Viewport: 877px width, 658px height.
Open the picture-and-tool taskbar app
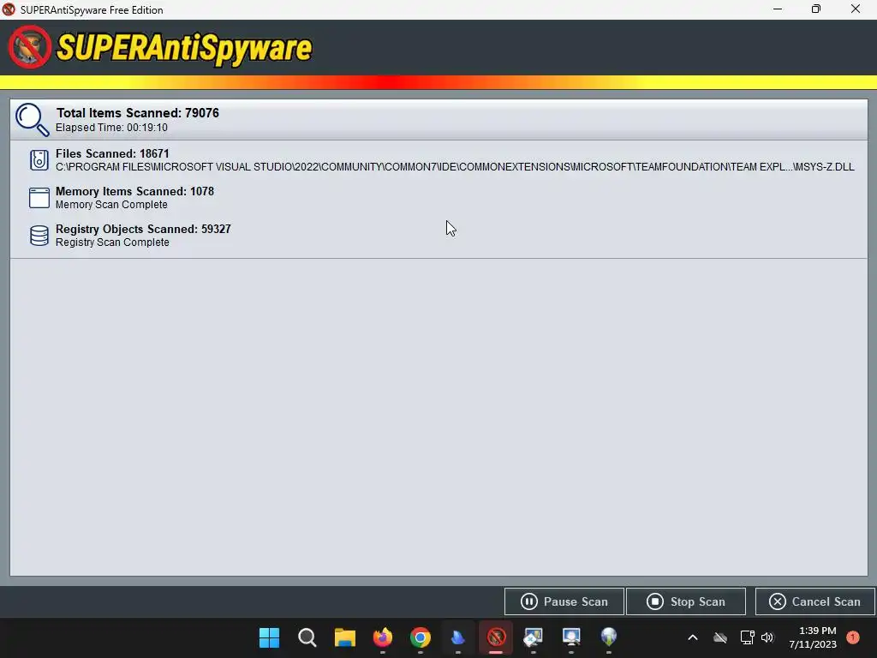533,637
